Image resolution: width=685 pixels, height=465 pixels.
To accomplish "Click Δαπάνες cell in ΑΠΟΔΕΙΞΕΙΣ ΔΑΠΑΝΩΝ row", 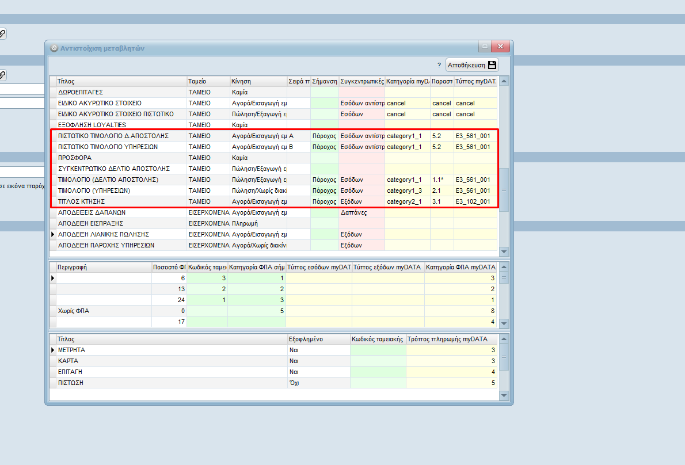I will pyautogui.click(x=361, y=212).
